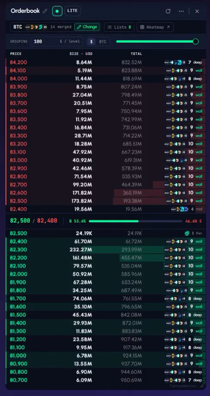Click the merged exchange icons next to BTC
Screen dimensions: 210x396
[36, 27]
